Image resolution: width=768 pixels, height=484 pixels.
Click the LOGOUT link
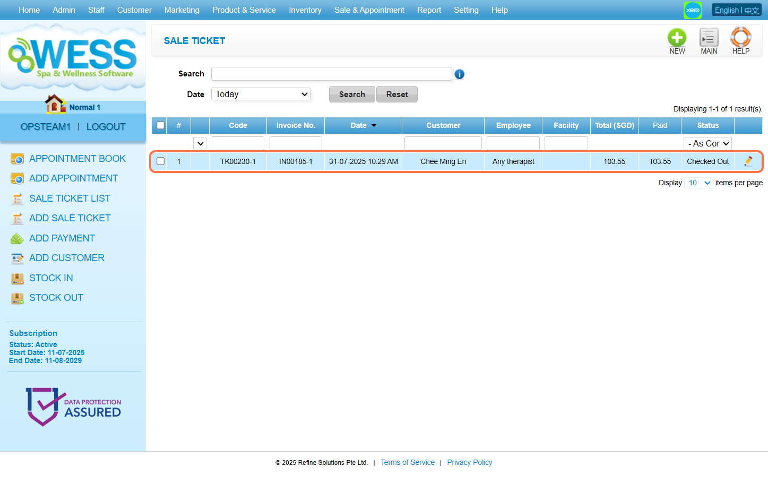point(106,127)
